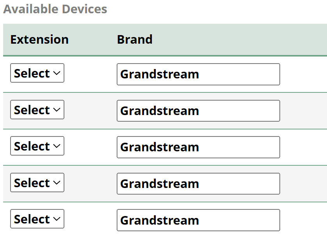Viewport: 327px width, 241px height.
Task: Click the chevron arrow in first row's Select
Action: point(57,73)
